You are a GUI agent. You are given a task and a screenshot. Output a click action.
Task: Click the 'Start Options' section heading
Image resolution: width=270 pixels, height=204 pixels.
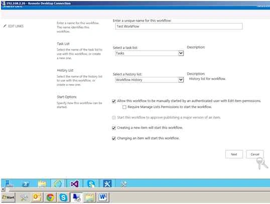tap(67, 97)
